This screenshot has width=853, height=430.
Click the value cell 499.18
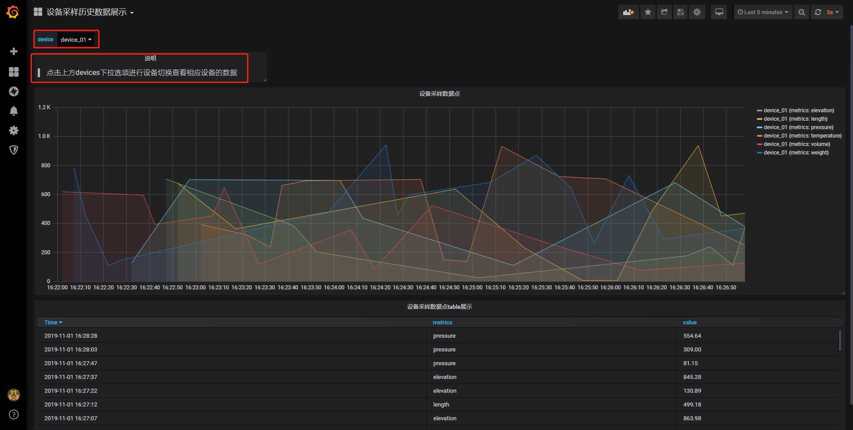pos(692,405)
